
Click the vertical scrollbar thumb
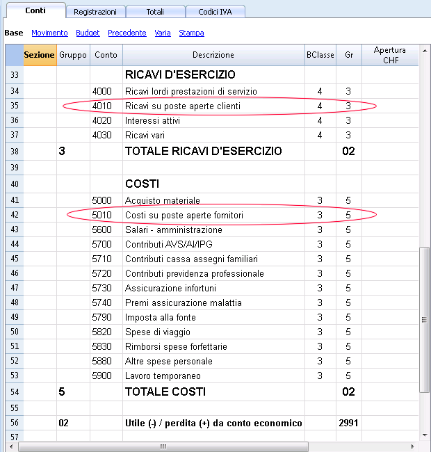(x=425, y=319)
